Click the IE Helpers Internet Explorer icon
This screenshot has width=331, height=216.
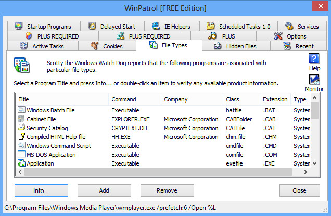coord(156,26)
